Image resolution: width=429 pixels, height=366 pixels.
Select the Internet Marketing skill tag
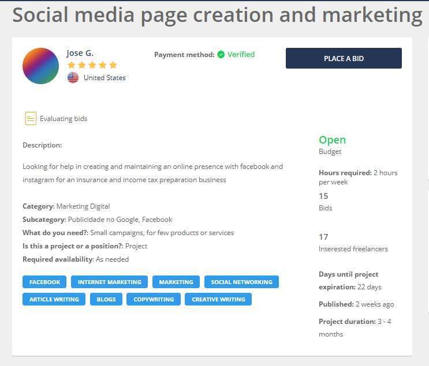(x=109, y=282)
